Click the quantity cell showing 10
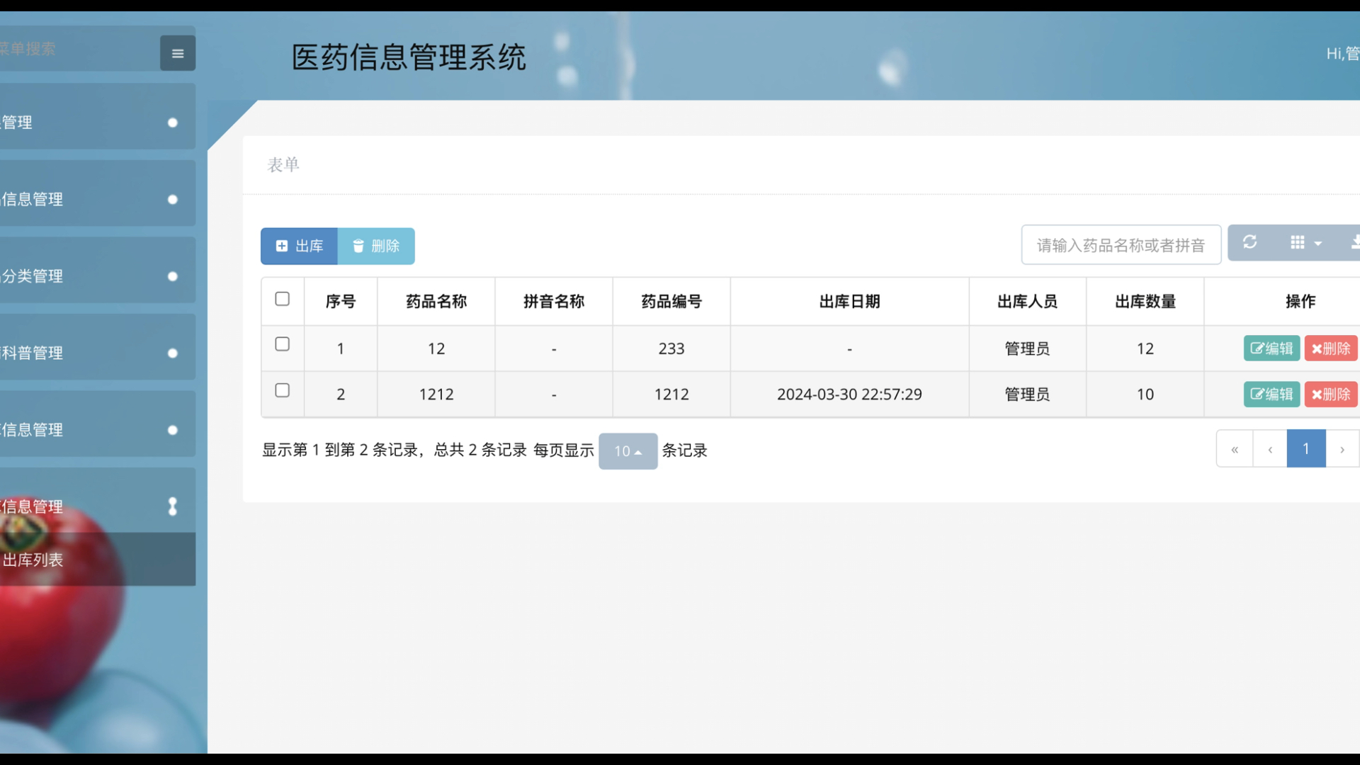The width and height of the screenshot is (1360, 765). tap(1145, 395)
